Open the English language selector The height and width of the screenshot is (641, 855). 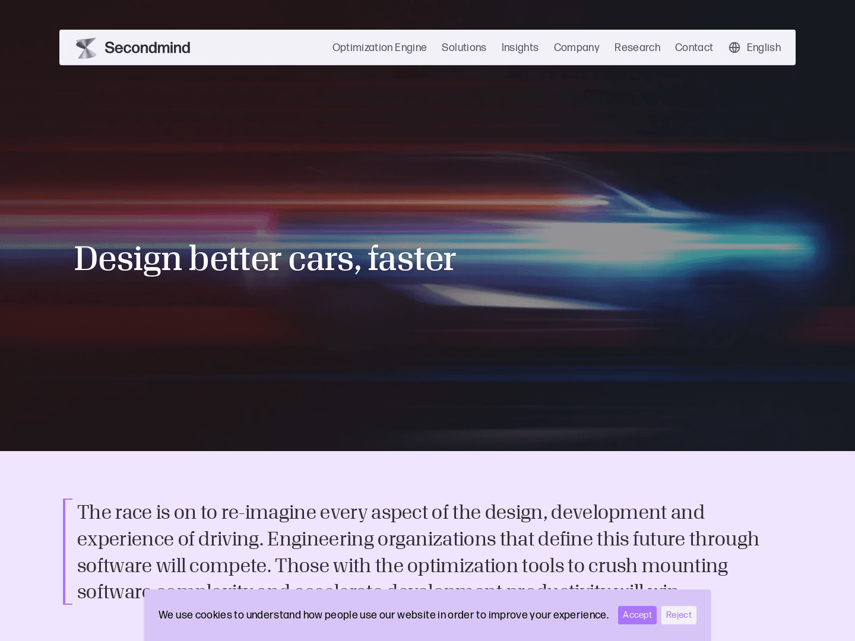coord(764,47)
